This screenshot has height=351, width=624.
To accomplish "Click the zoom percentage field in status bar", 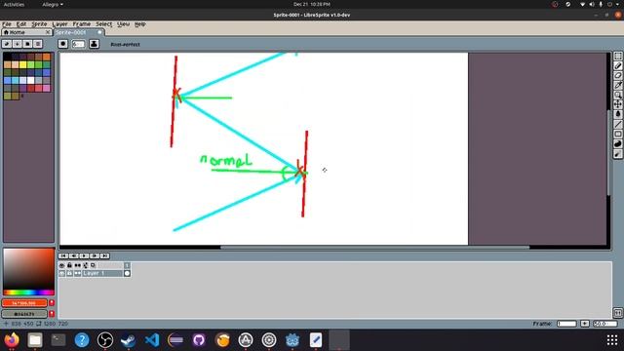I will tap(604, 324).
